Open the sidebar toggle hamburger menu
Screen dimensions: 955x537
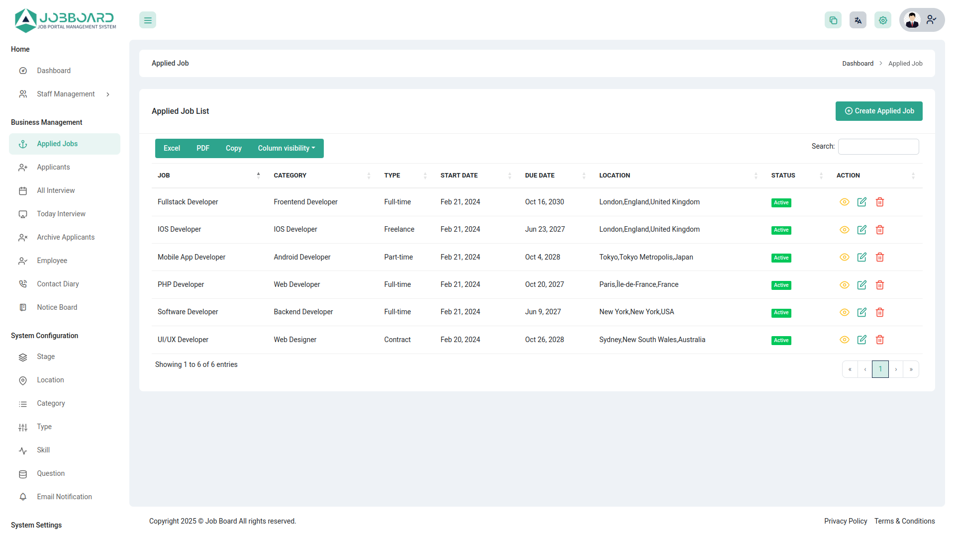147,20
